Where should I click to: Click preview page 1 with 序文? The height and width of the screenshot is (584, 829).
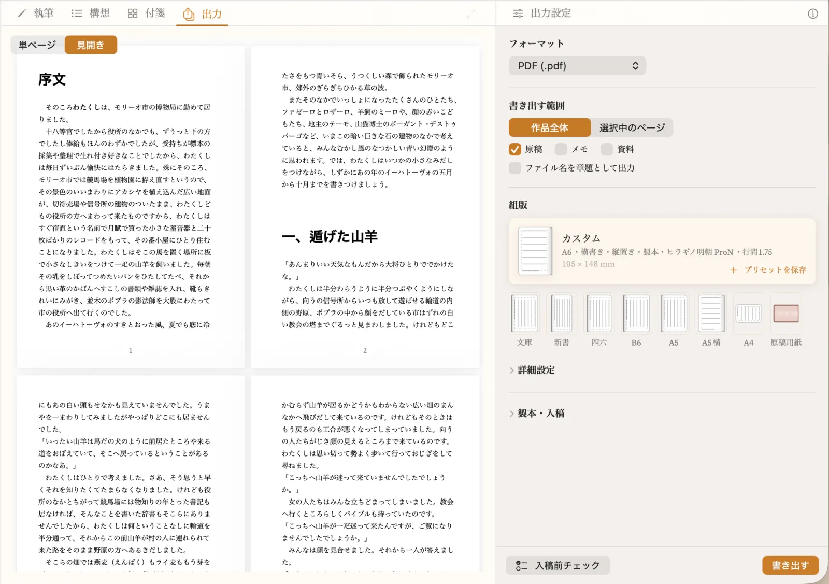pyautogui.click(x=131, y=207)
